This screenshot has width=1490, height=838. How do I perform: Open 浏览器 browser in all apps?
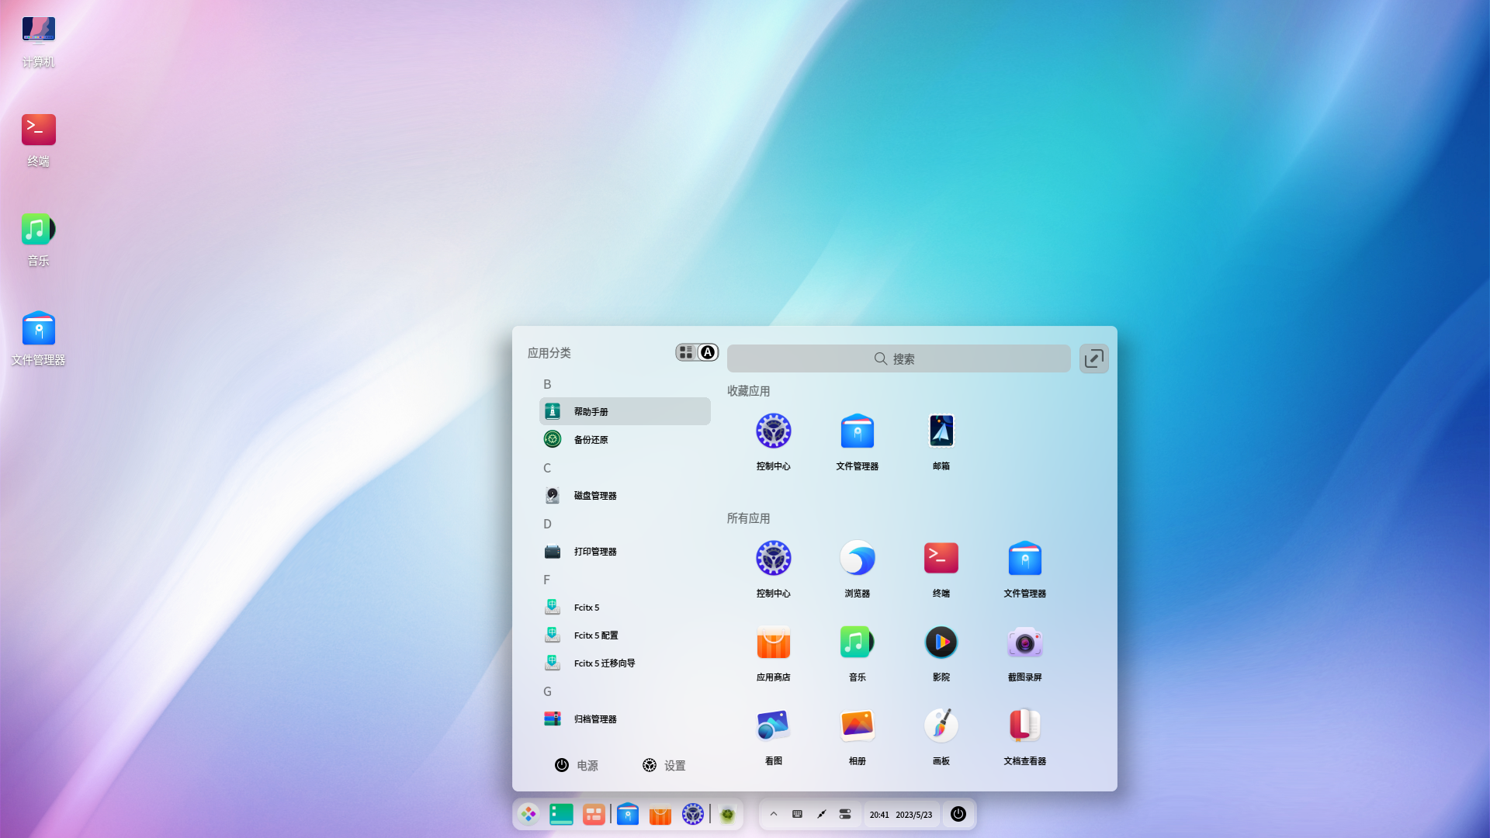click(857, 567)
